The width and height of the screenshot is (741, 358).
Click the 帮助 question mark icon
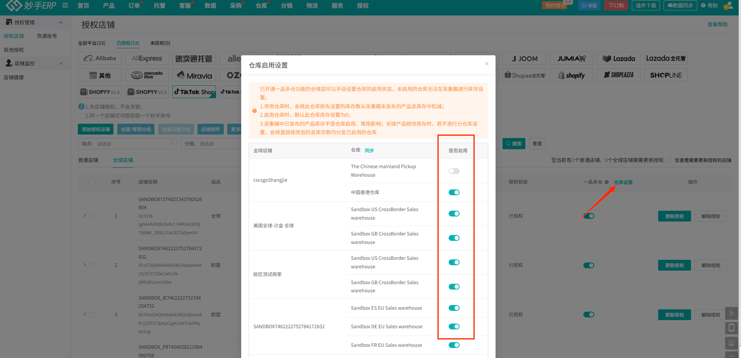click(703, 5)
